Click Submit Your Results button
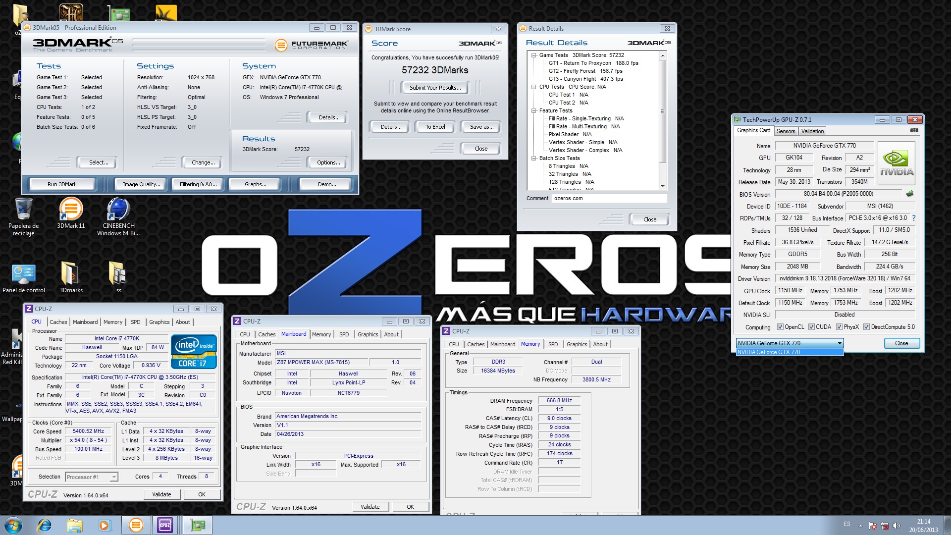The image size is (951, 535). (435, 88)
